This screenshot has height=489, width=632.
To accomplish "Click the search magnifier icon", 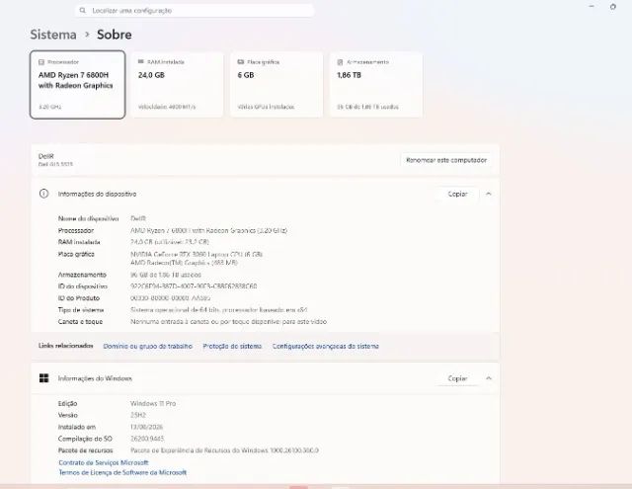I will (x=83, y=11).
